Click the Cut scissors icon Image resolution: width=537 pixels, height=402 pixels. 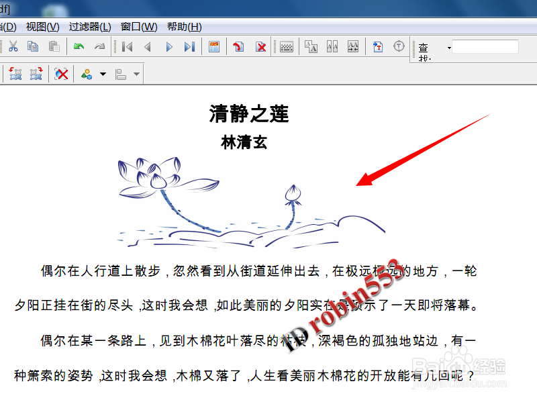pyautogui.click(x=13, y=46)
